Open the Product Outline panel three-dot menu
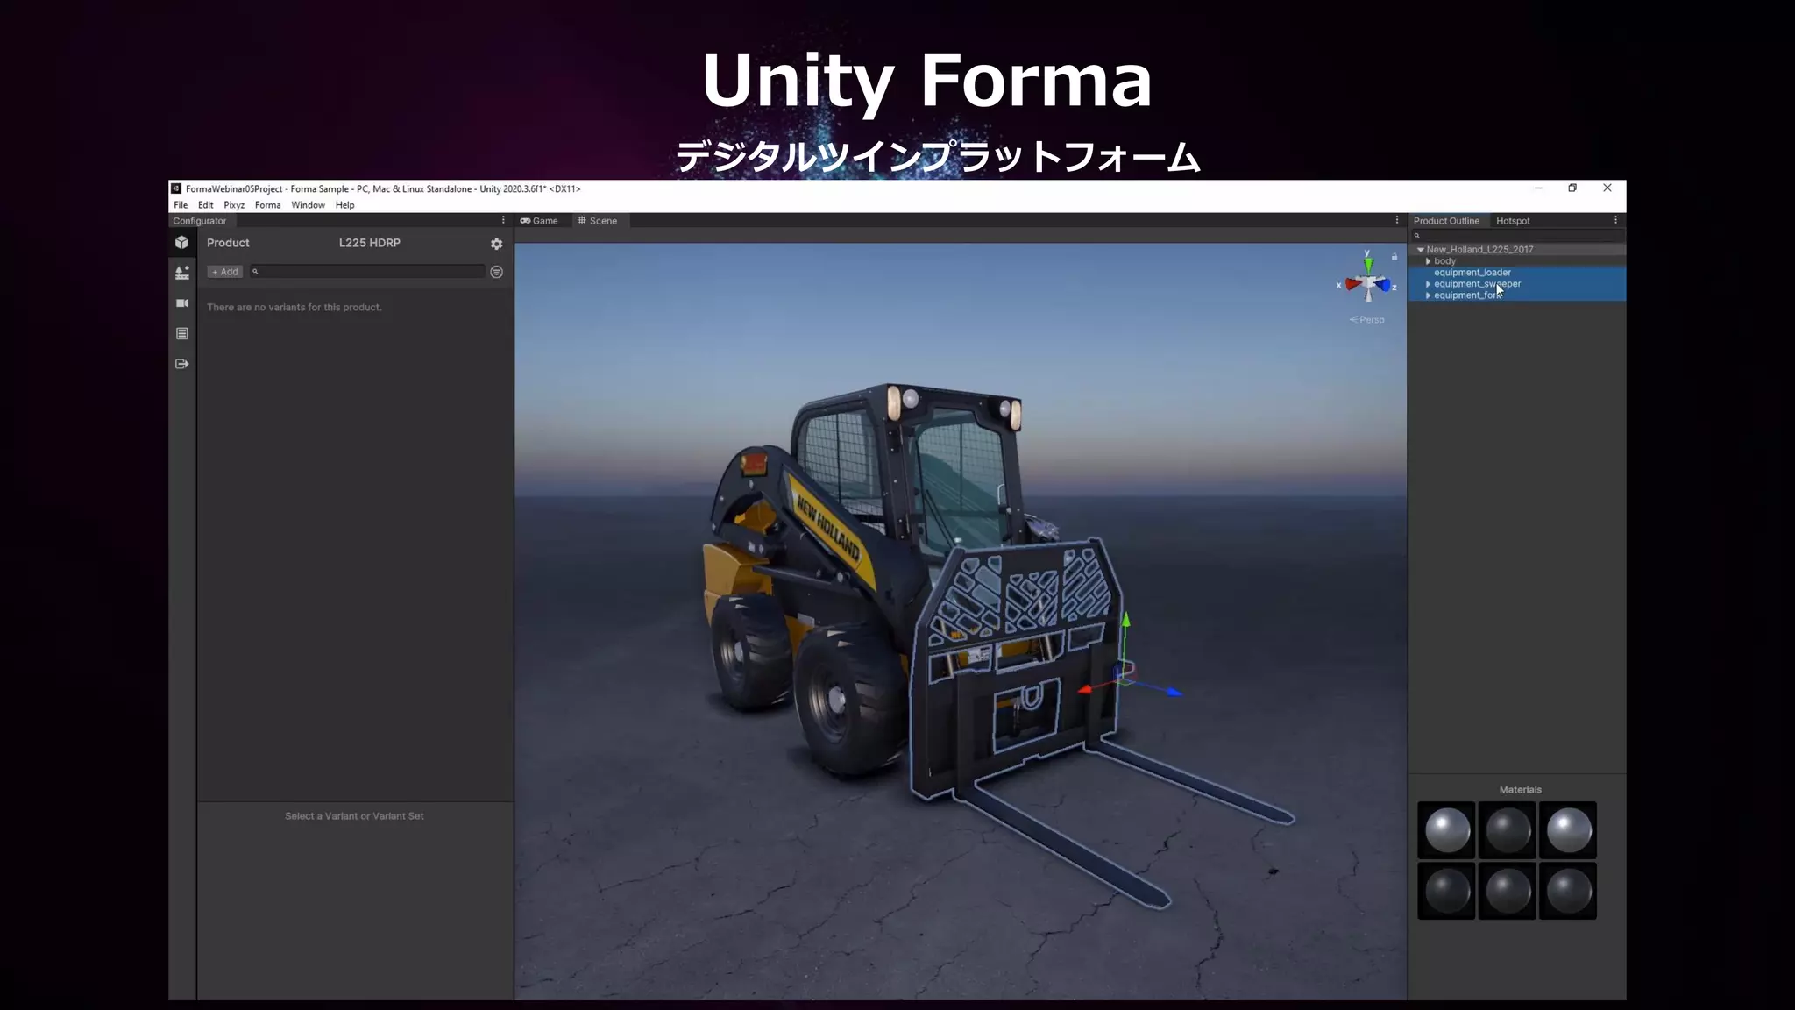Viewport: 1795px width, 1010px height. pyautogui.click(x=1615, y=221)
